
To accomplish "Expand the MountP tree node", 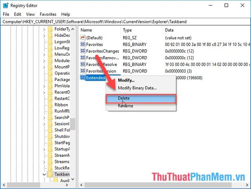I will pos(44,67).
